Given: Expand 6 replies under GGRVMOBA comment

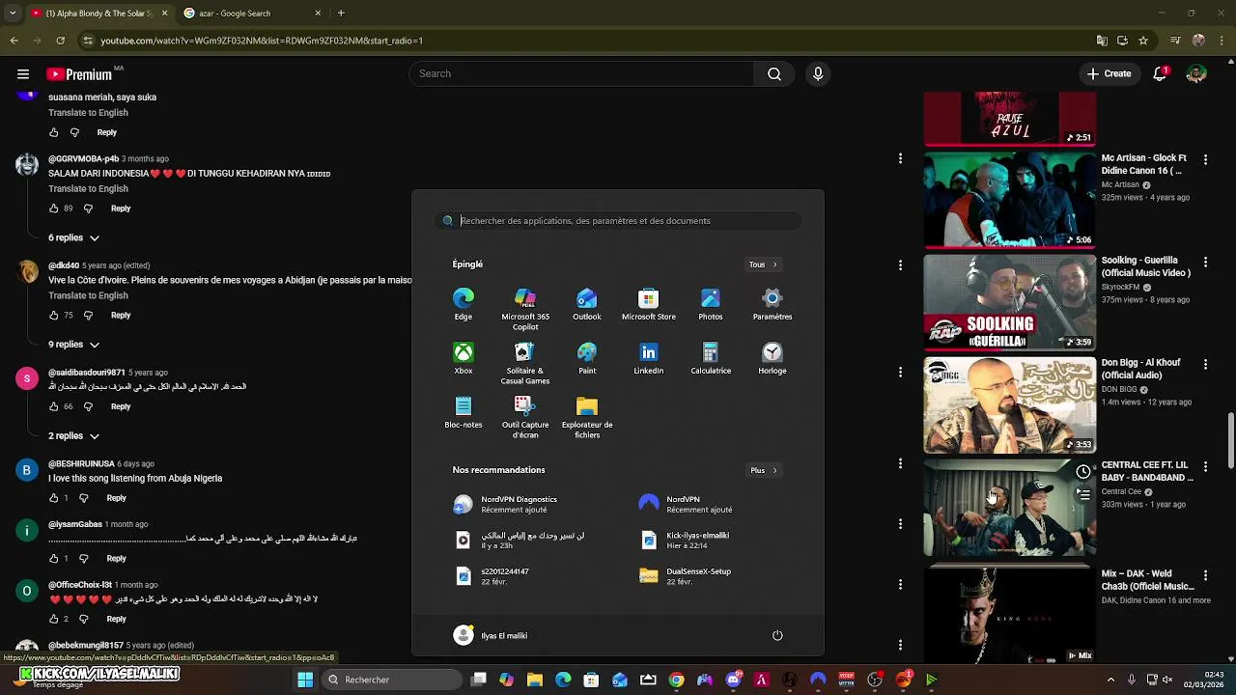Looking at the screenshot, I should tap(74, 237).
